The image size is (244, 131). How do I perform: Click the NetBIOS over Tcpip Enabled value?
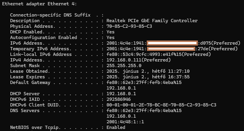pos(116,127)
